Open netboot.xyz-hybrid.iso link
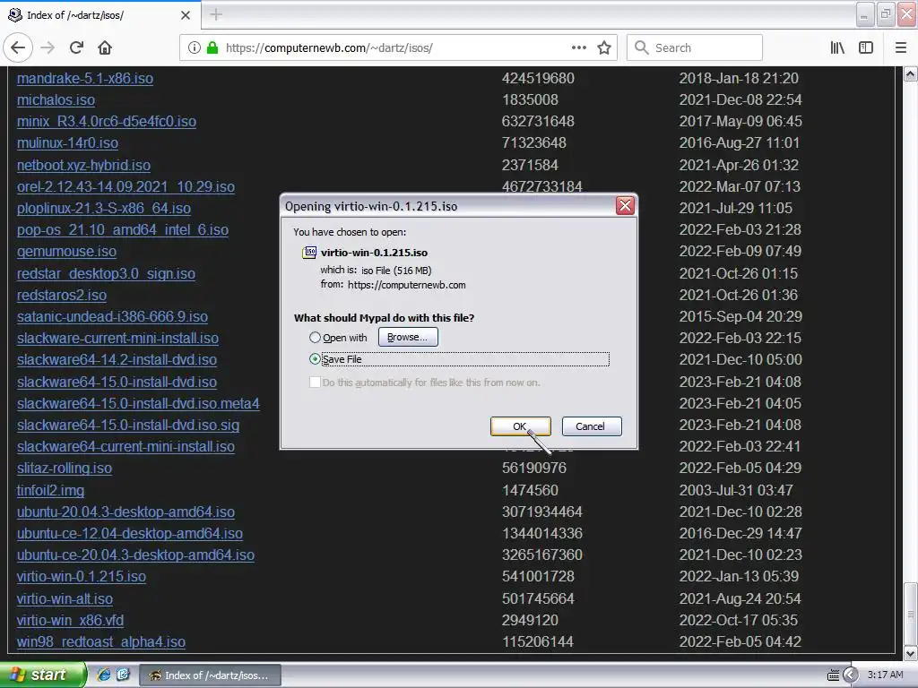This screenshot has width=918, height=688. 83,166
